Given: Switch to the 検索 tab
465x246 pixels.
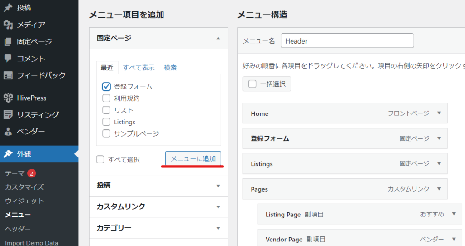Looking at the screenshot, I should (170, 68).
